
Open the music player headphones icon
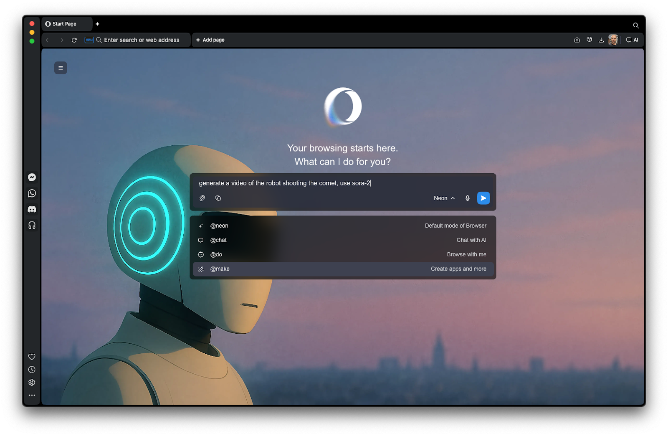point(32,226)
